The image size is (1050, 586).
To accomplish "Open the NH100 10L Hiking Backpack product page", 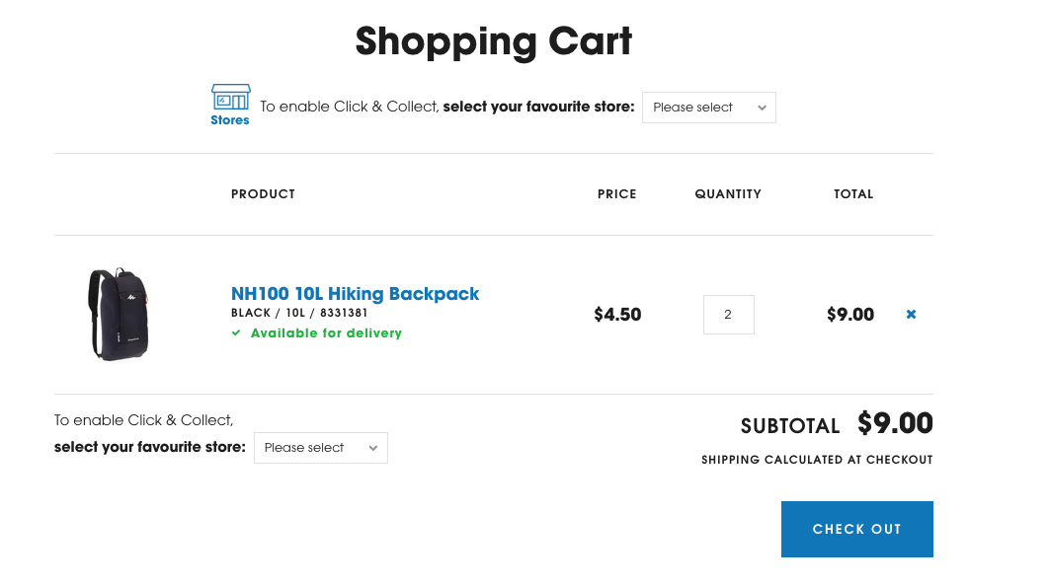I will [x=355, y=294].
